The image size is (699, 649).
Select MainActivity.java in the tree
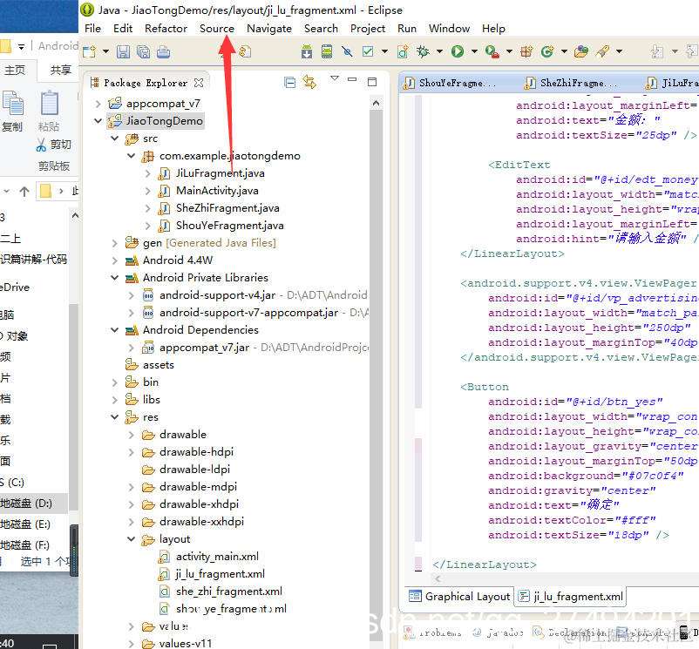coord(217,191)
